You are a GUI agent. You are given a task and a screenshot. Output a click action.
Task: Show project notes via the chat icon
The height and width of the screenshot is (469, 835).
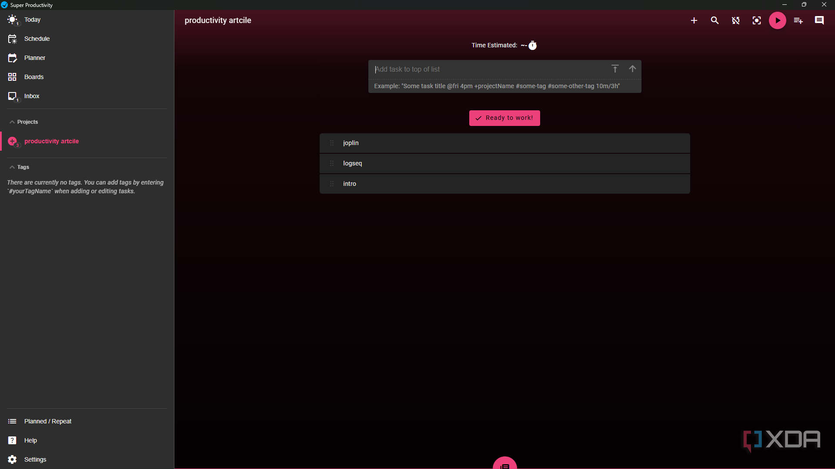click(x=819, y=20)
